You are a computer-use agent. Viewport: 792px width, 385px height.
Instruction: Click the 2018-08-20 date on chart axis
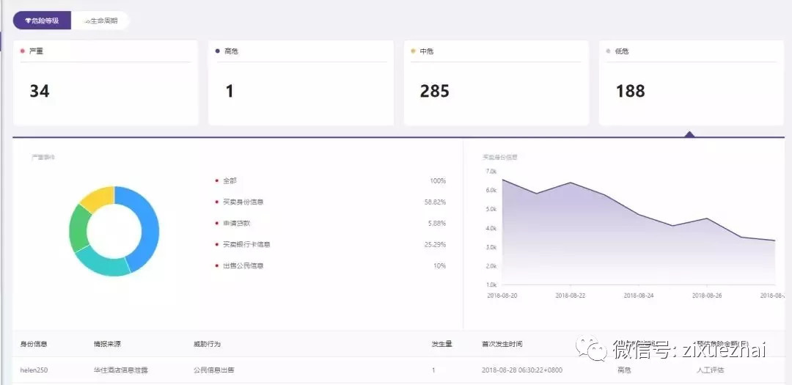(x=502, y=296)
